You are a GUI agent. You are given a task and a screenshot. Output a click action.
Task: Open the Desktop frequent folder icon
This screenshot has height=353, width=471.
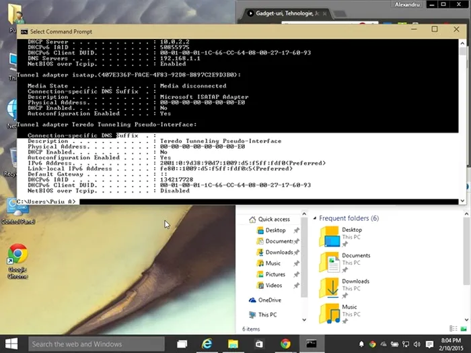coord(329,236)
